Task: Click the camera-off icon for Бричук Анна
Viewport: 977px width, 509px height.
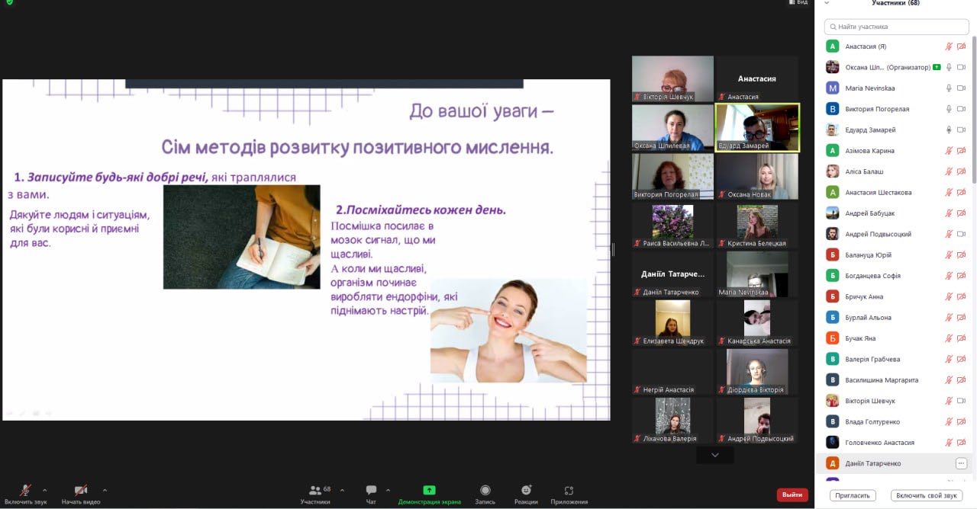Action: (x=962, y=296)
